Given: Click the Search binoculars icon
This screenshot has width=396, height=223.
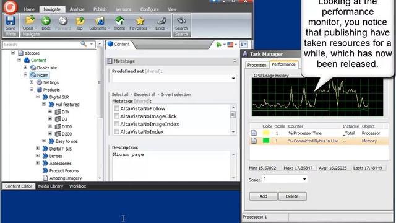Looking at the screenshot, I should (x=181, y=21).
